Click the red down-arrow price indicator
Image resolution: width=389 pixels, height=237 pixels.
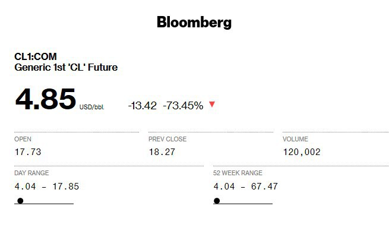click(212, 104)
